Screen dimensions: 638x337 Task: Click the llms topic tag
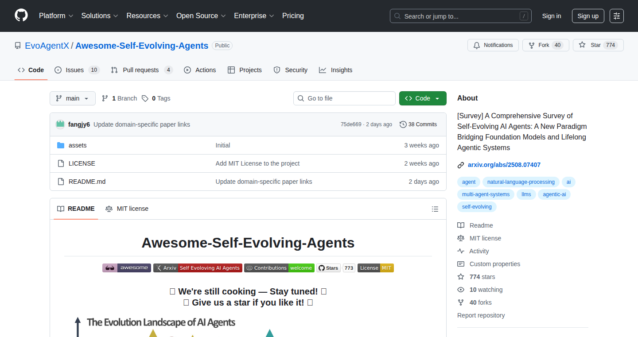click(526, 194)
